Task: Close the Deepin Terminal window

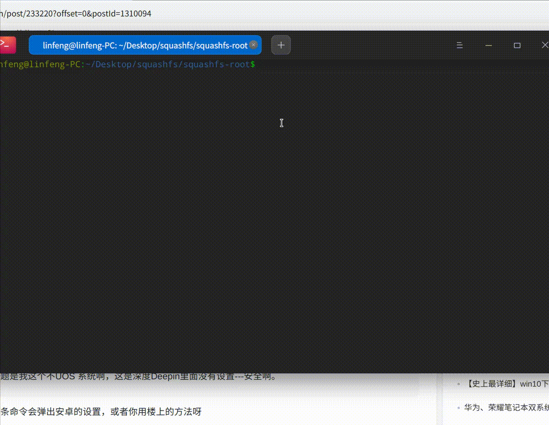Action: click(545, 45)
